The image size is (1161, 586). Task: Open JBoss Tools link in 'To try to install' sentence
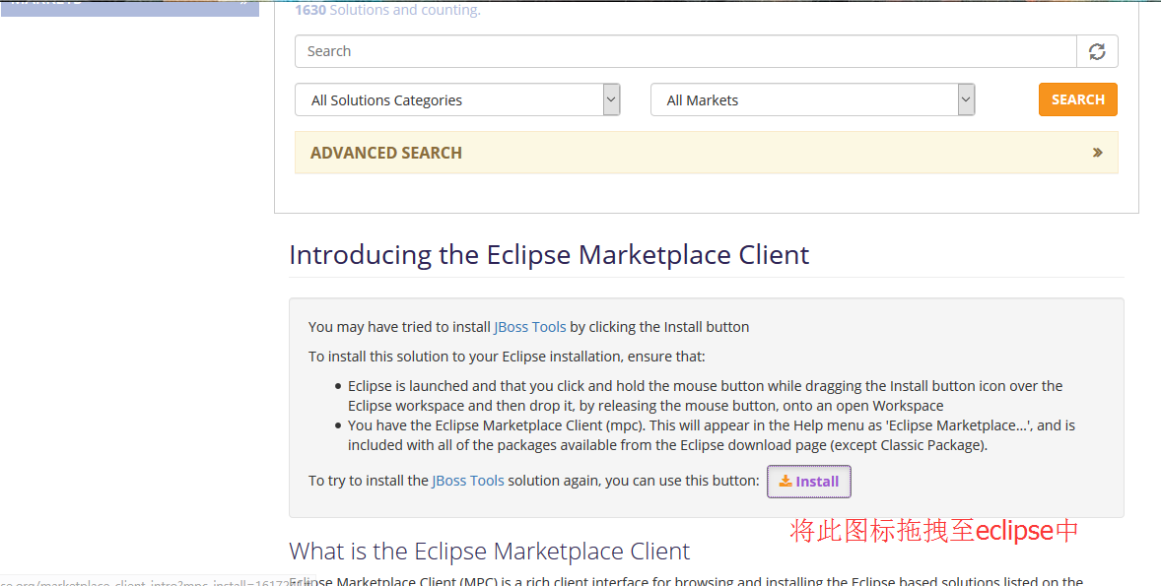pyautogui.click(x=468, y=481)
